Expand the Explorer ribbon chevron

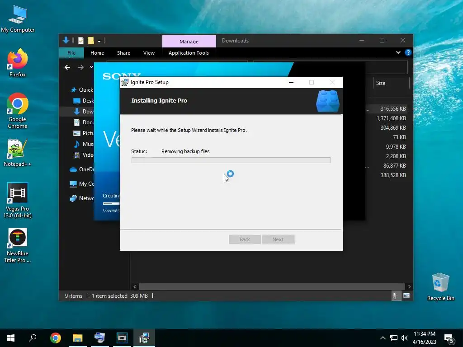398,52
